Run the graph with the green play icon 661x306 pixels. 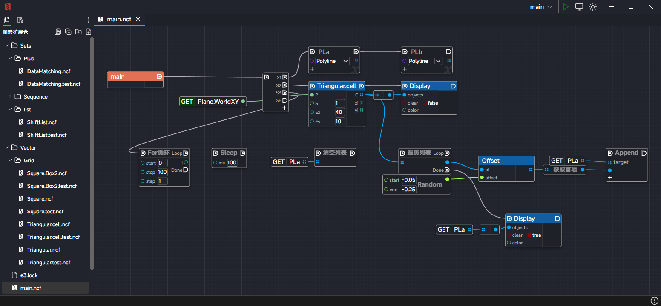(x=565, y=7)
